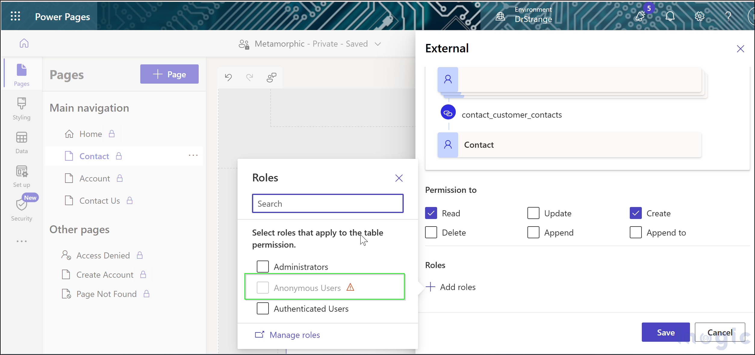Select Authenticated Users from roles list
This screenshot has height=355, width=755.
pos(263,308)
